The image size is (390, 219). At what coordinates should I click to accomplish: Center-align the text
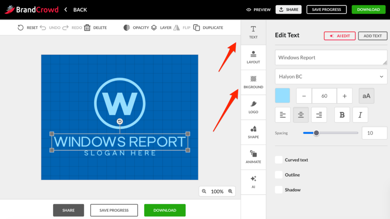coord(301,115)
